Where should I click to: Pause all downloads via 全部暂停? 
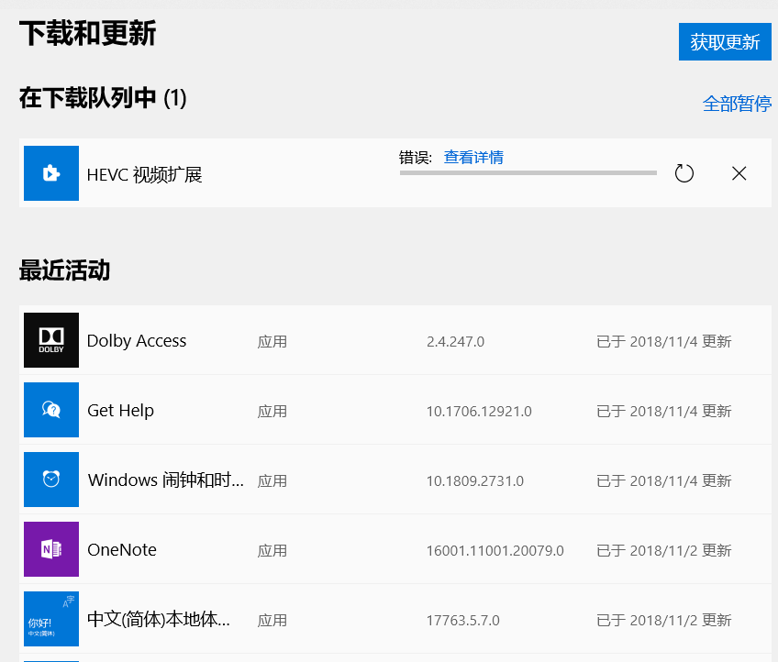tap(737, 104)
